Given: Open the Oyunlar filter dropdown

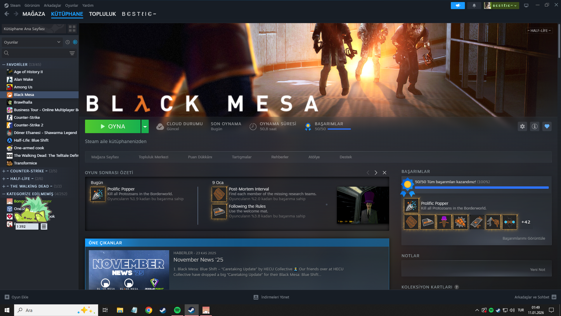Looking at the screenshot, I should point(32,42).
